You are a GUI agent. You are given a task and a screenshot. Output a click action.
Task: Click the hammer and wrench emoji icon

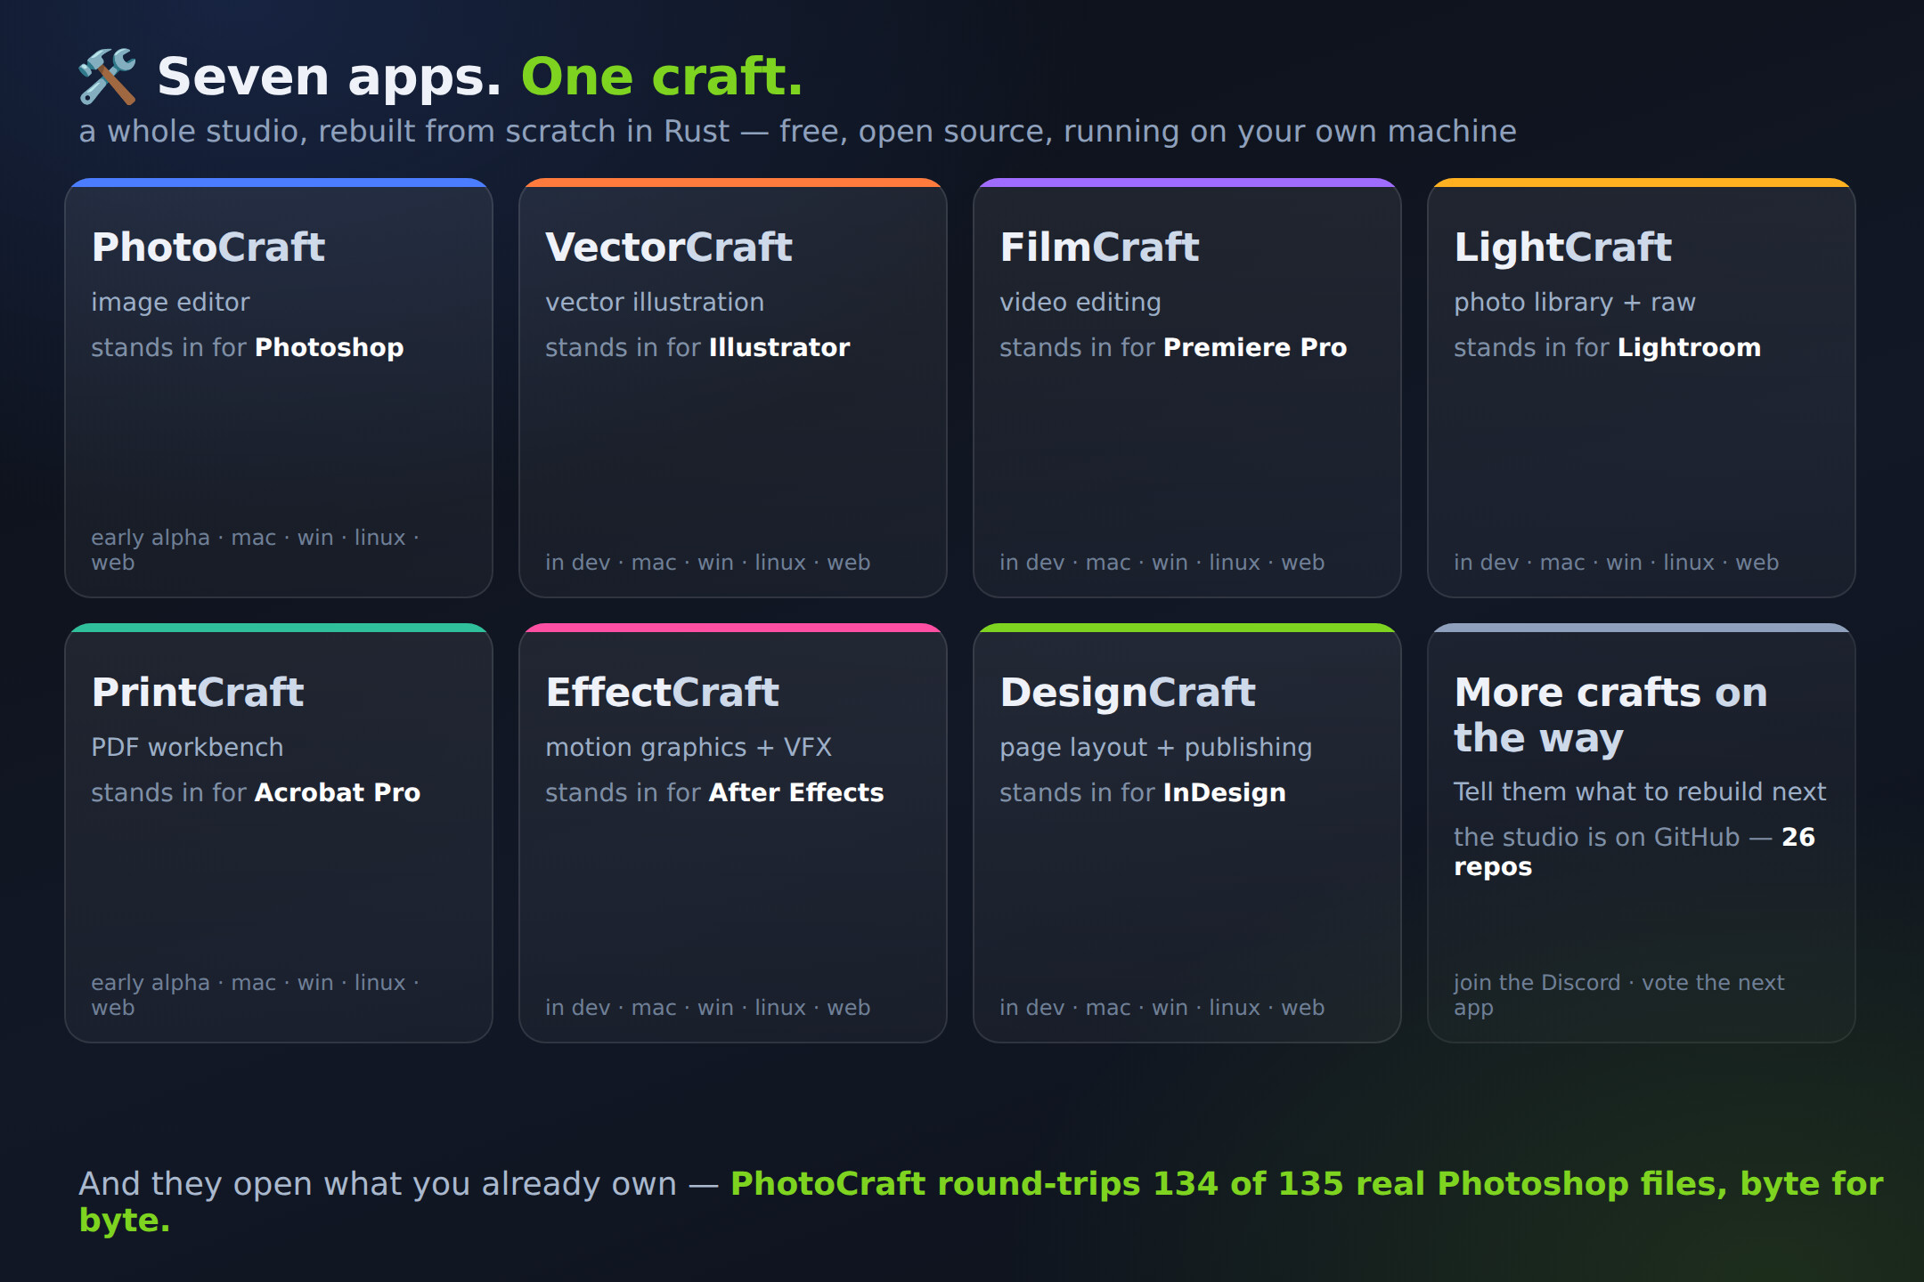[x=108, y=77]
